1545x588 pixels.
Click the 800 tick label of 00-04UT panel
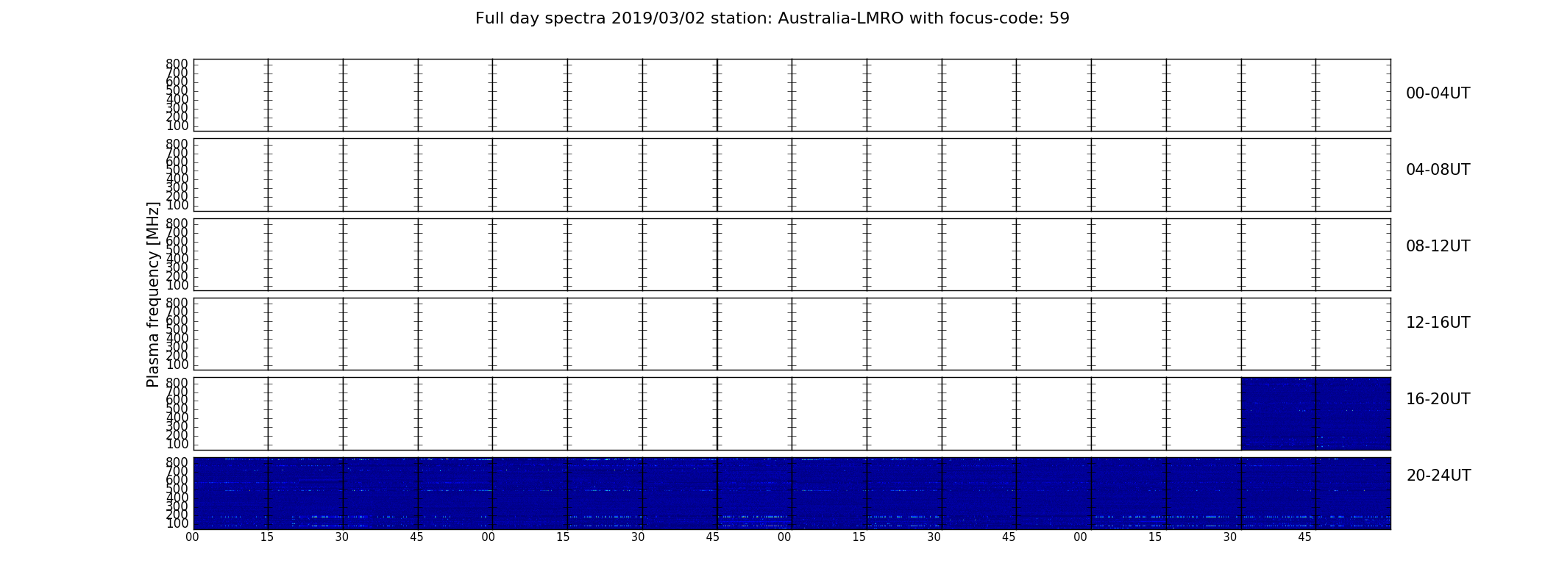pyautogui.click(x=177, y=64)
